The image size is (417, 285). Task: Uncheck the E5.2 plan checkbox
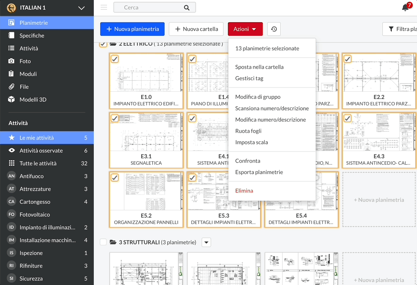pos(115,177)
